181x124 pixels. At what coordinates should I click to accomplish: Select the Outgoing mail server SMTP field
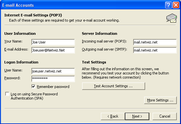[155, 50]
